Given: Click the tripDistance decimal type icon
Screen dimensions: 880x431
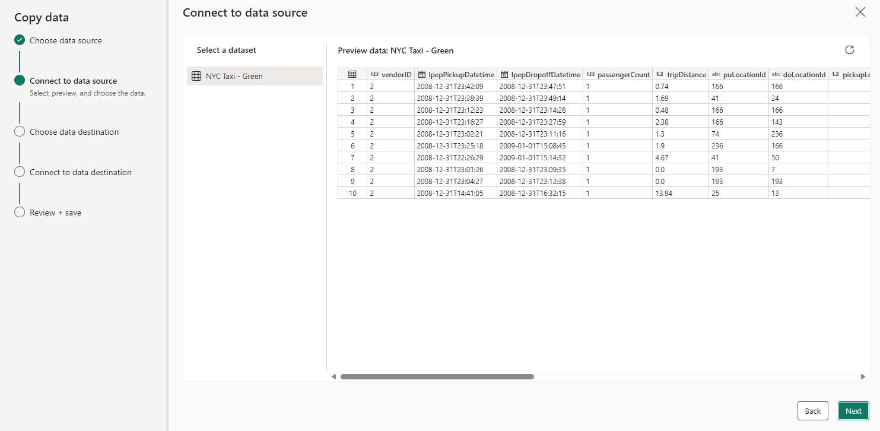Looking at the screenshot, I should click(660, 75).
